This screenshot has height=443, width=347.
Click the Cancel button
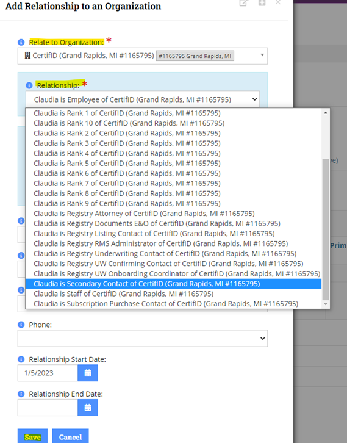pos(70,437)
